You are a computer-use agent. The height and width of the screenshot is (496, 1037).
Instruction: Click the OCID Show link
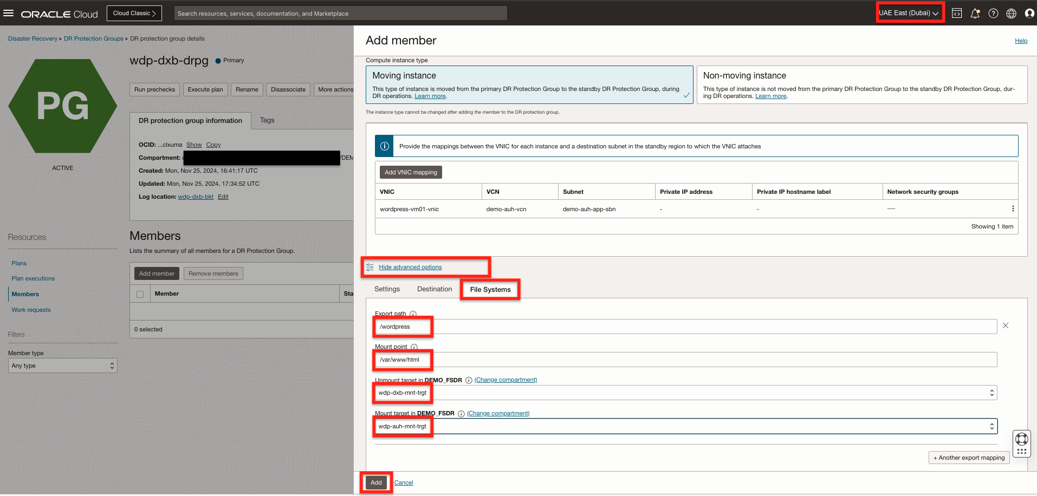[x=194, y=145]
